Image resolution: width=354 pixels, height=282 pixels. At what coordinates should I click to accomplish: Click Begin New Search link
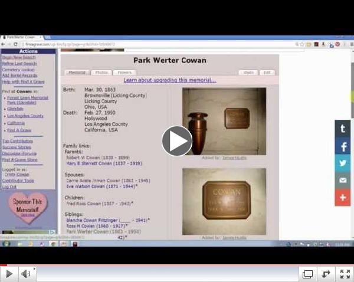tap(19, 57)
